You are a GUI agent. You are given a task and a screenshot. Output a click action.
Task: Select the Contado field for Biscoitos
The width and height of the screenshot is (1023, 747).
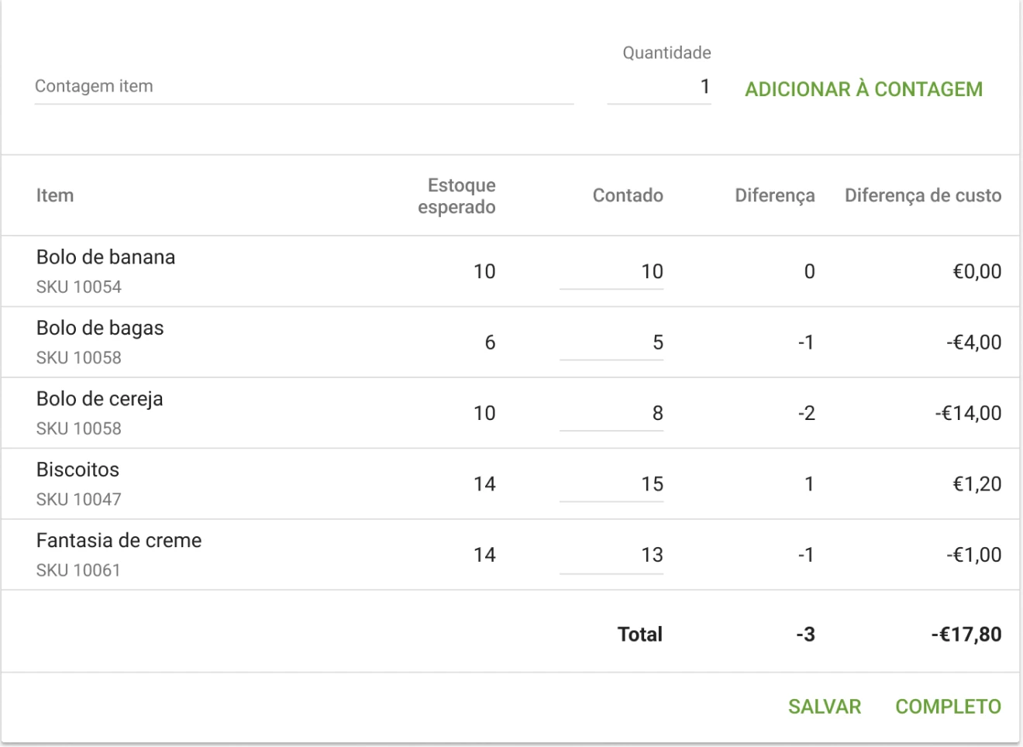coord(611,484)
